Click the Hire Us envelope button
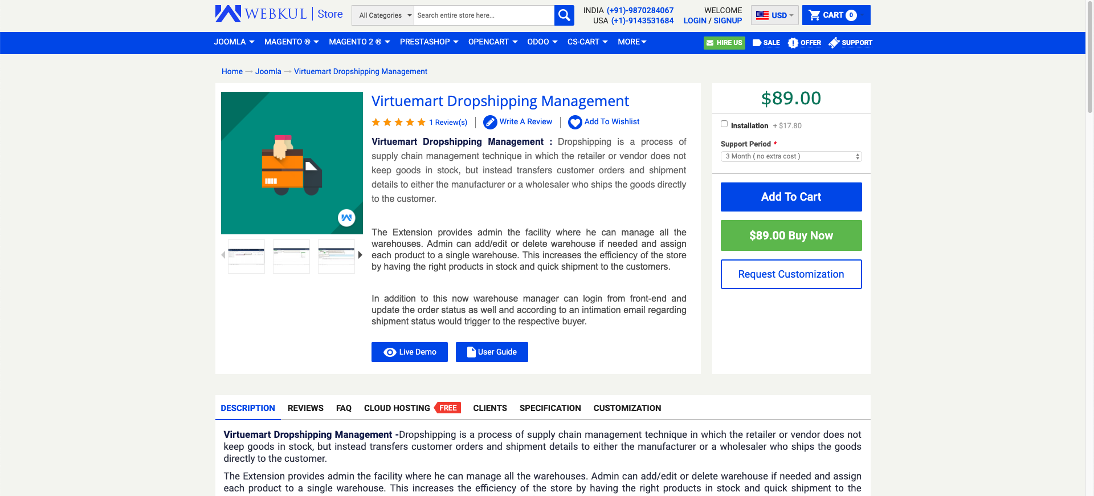Image resolution: width=1094 pixels, height=496 pixels. [x=724, y=43]
